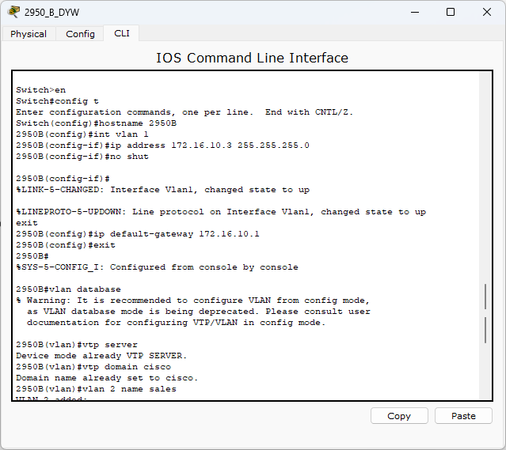Select the CLI tab
Image resolution: width=506 pixels, height=450 pixels.
[122, 33]
